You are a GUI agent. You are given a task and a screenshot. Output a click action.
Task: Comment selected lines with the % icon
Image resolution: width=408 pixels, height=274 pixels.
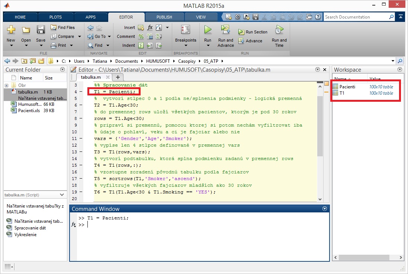141,36
